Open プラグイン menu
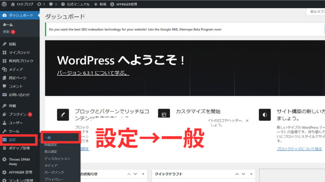This screenshot has height=182, width=325. (x=20, y=114)
